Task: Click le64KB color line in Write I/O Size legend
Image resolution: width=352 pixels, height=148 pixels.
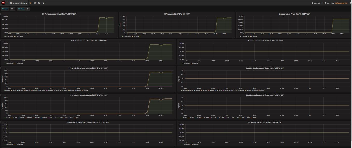Action: tap(32, 90)
